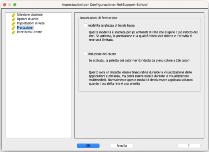Click the green zoom window button
This screenshot has height=152, width=209.
pyautogui.click(x=15, y=5)
